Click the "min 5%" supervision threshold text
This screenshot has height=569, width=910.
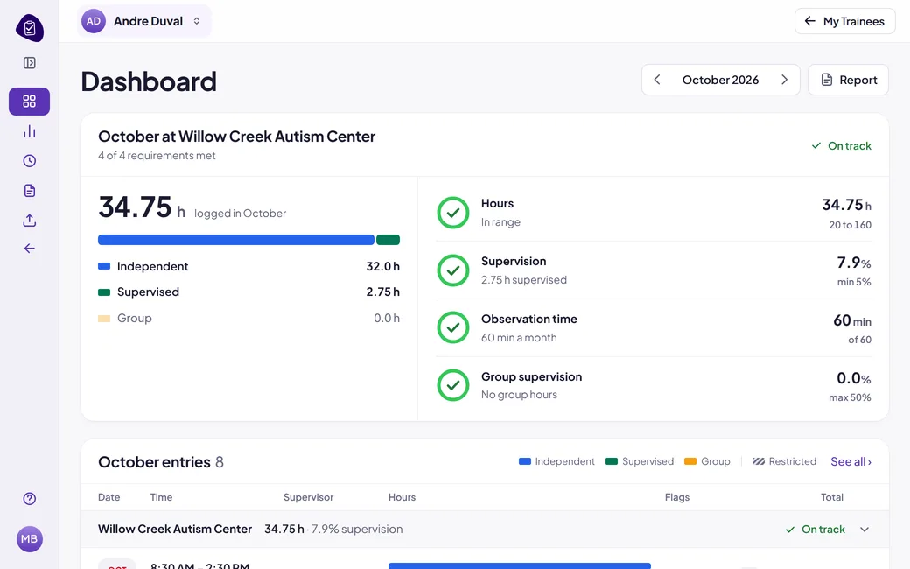[x=854, y=282]
